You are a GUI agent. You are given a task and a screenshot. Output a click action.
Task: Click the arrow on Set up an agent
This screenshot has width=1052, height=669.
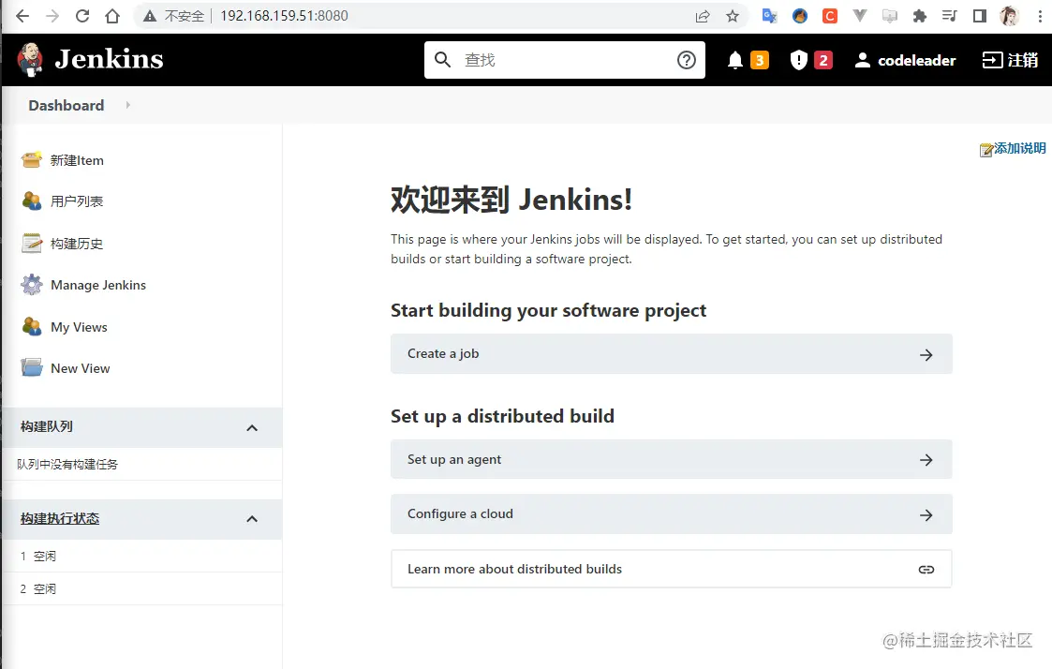pos(926,460)
